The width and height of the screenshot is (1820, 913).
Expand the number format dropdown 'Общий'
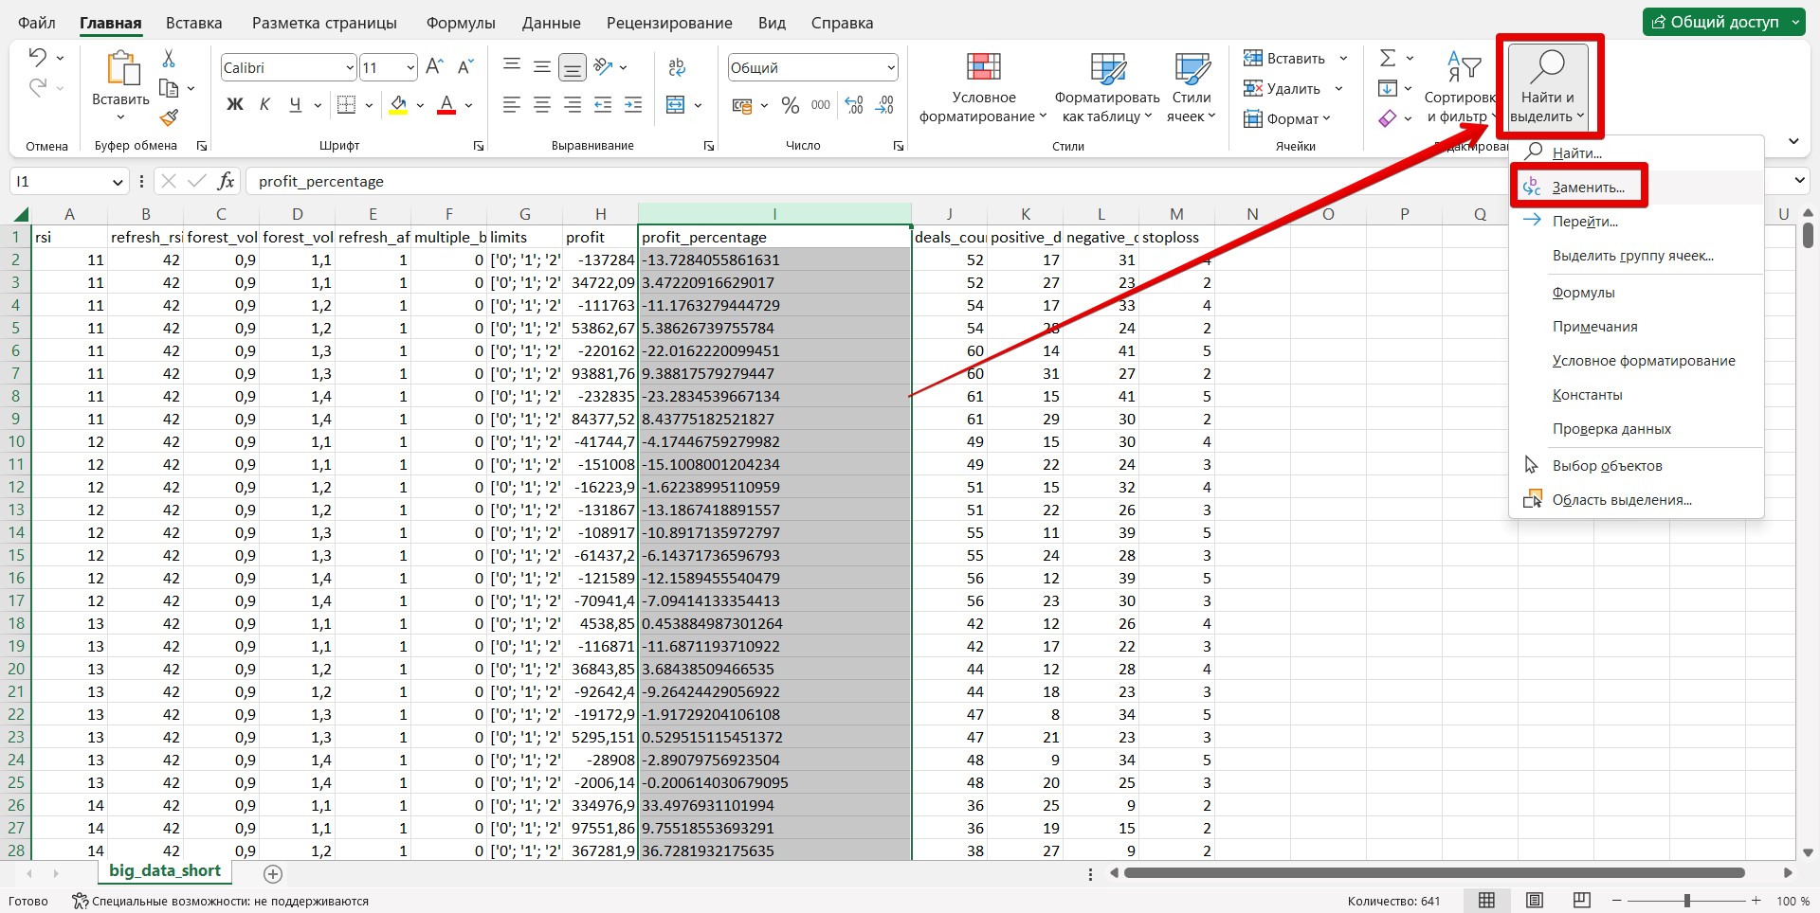(891, 68)
